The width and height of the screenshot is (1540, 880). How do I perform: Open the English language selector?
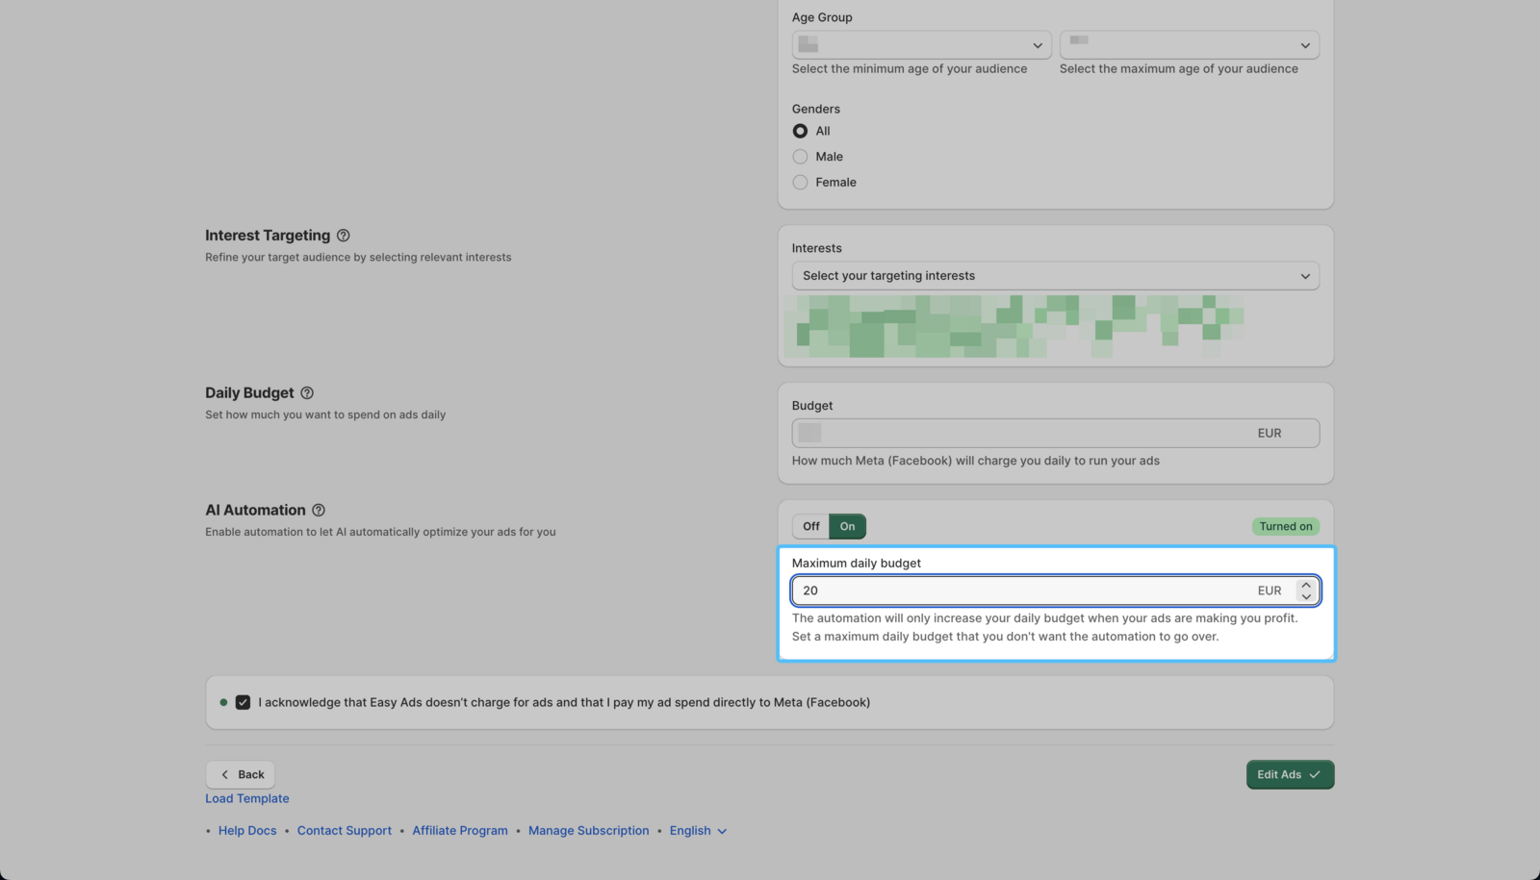click(698, 831)
